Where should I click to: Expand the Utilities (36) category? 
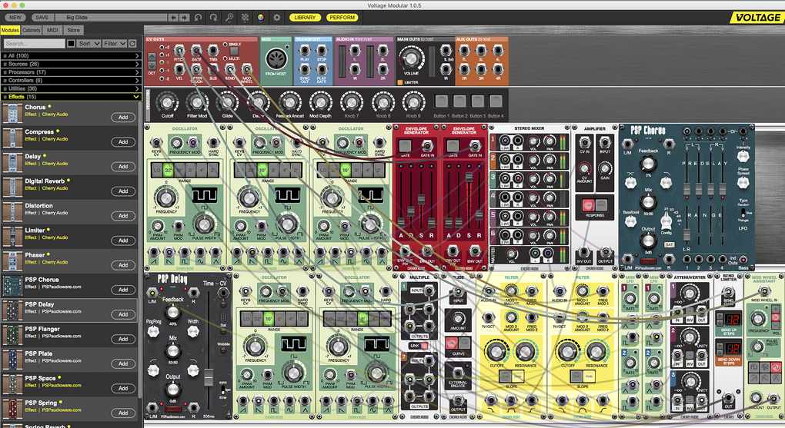click(x=71, y=88)
